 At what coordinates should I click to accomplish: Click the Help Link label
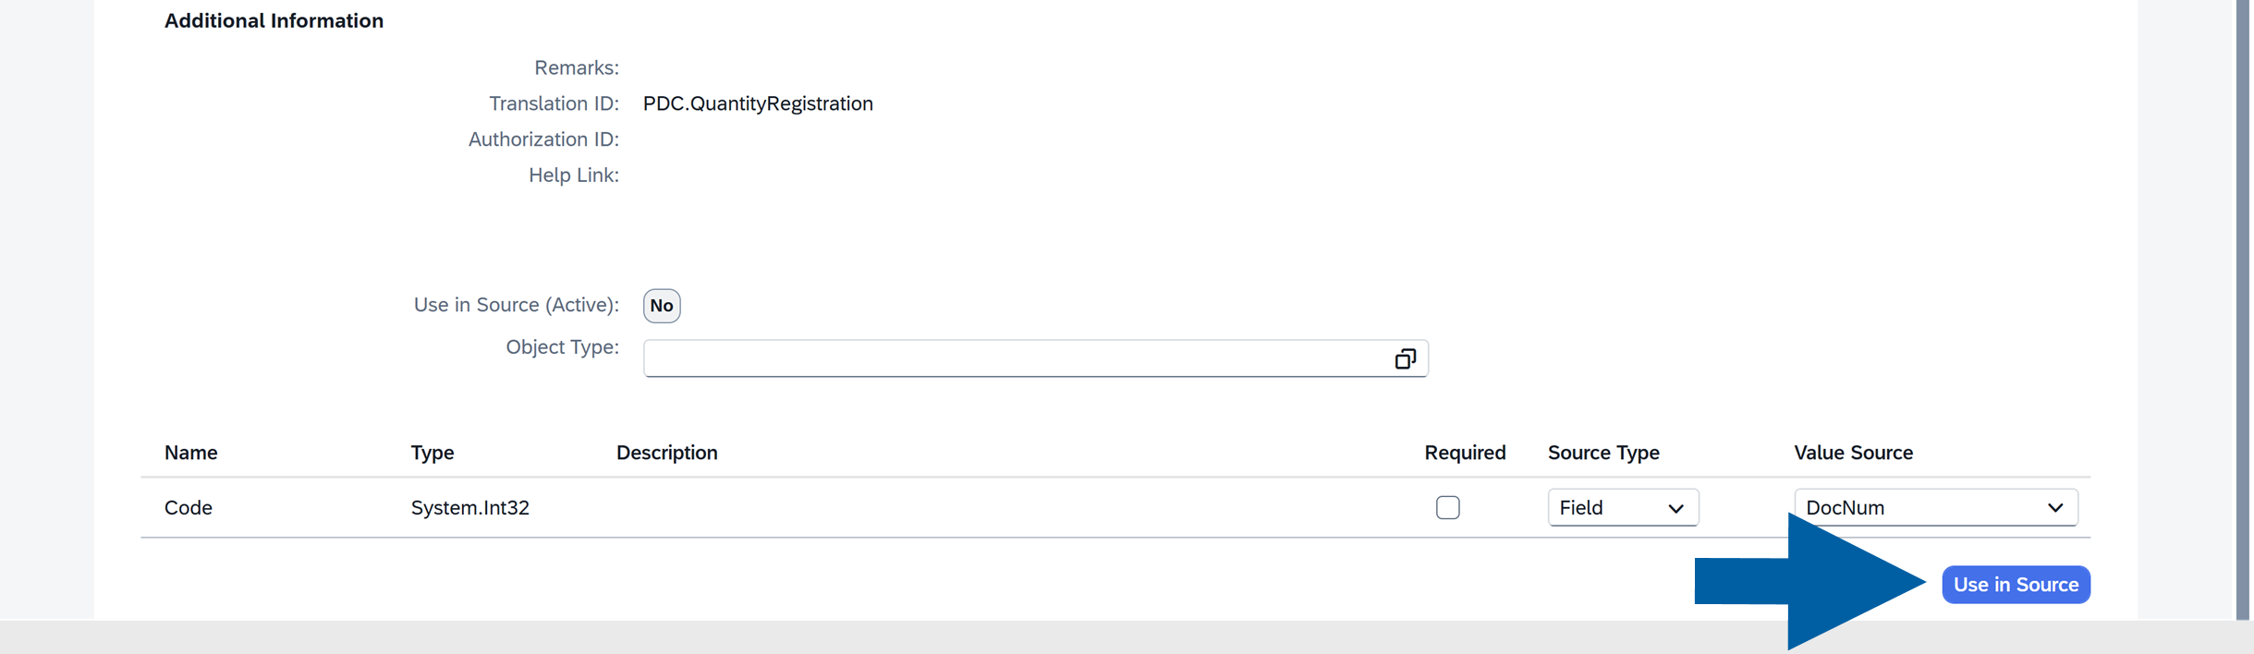pos(573,176)
